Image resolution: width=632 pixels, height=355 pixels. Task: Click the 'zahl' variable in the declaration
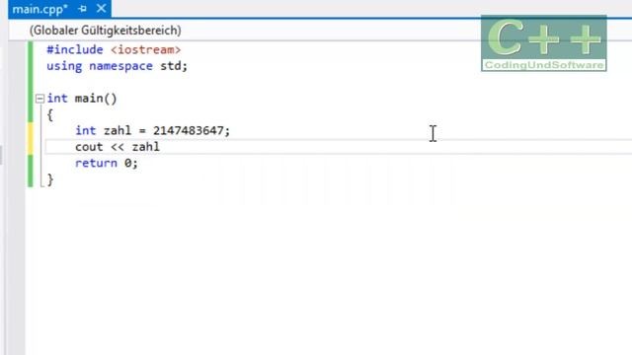pyautogui.click(x=118, y=130)
